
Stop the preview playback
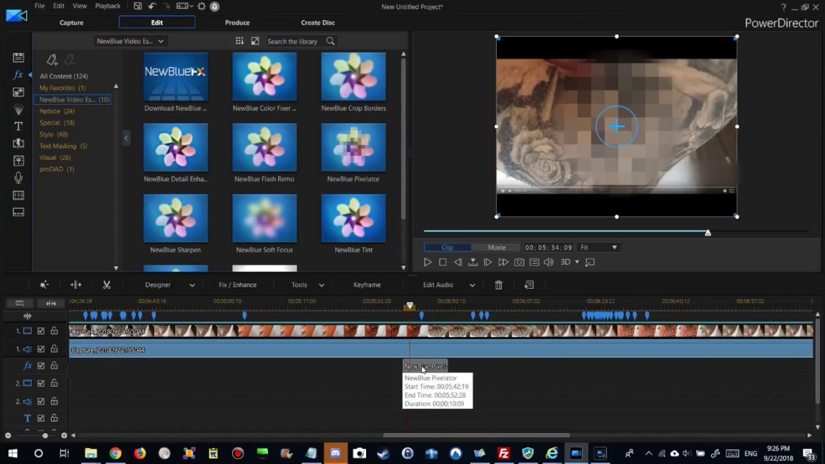click(x=443, y=262)
